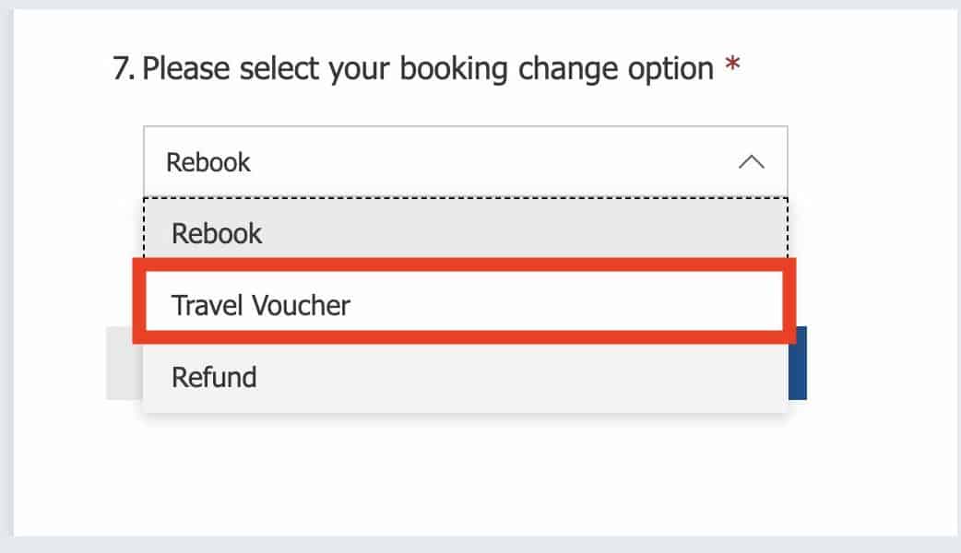This screenshot has width=961, height=553.
Task: Click empty space right of Travel Voucher text
Action: coord(572,305)
